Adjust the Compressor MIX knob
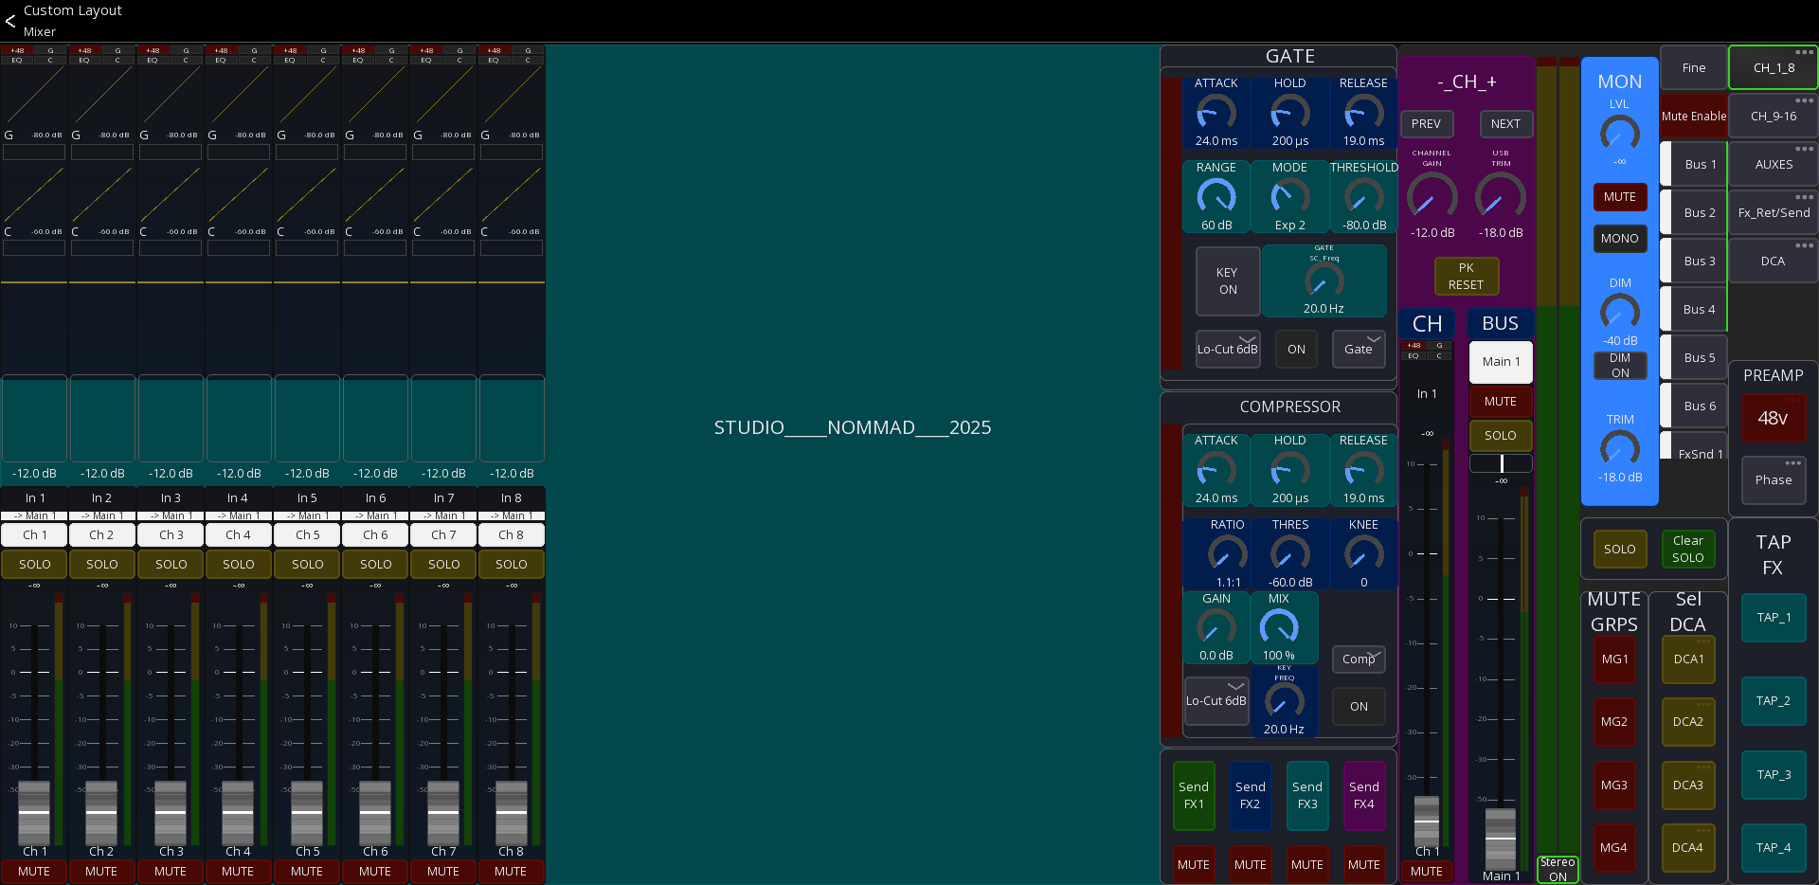This screenshot has width=1819, height=885. [x=1278, y=627]
